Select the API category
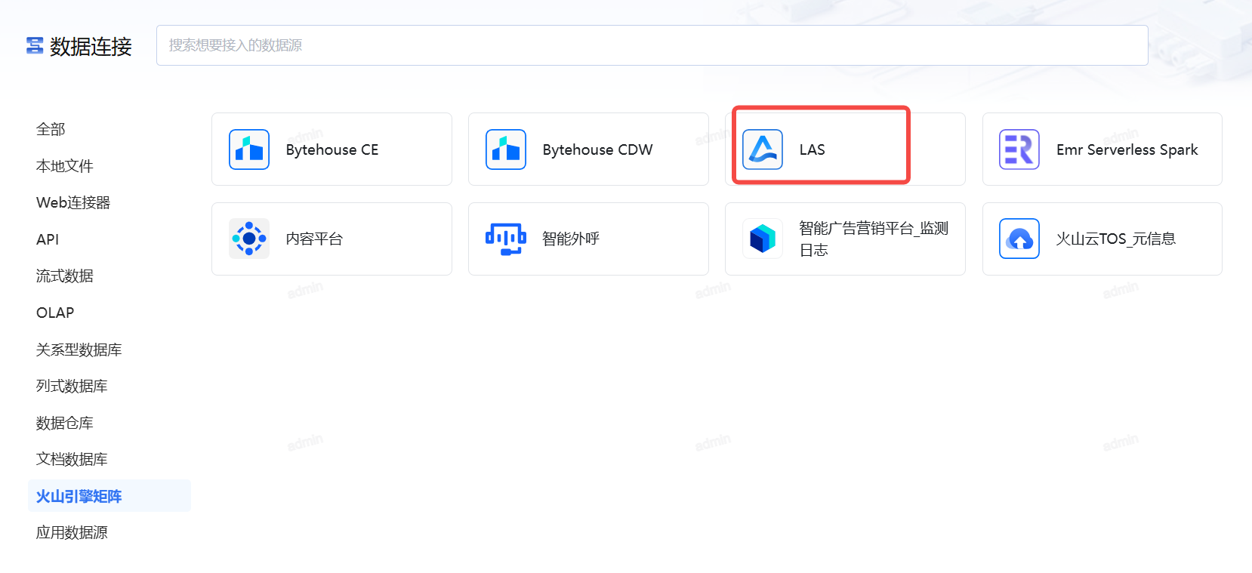Image resolution: width=1252 pixels, height=573 pixels. [x=48, y=239]
